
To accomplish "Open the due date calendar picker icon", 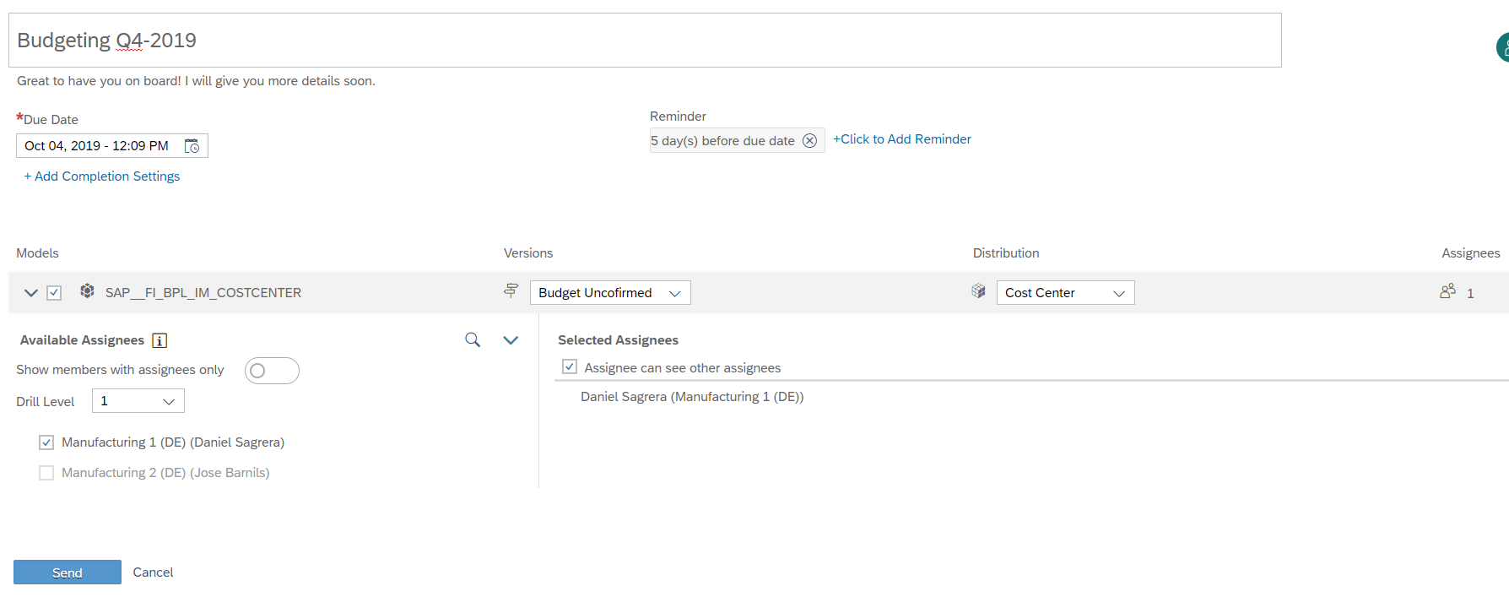I will [x=192, y=146].
